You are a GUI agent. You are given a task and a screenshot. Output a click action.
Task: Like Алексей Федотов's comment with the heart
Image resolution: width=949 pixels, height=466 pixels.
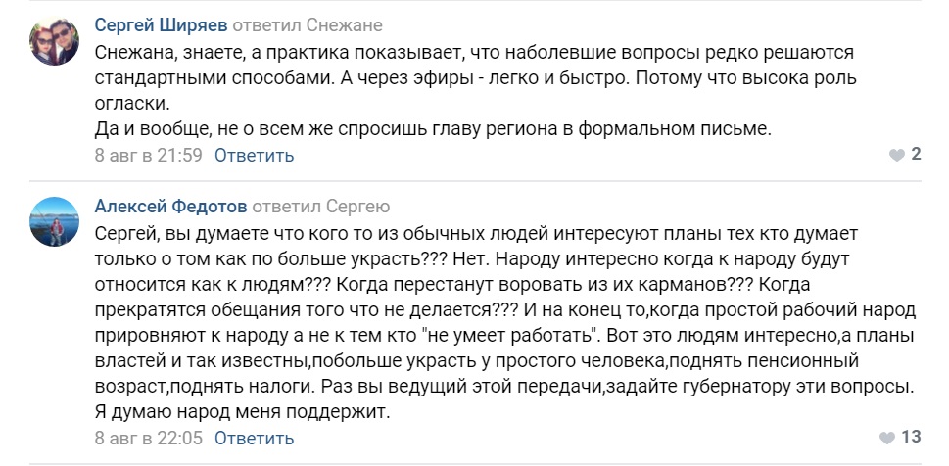[x=886, y=438]
